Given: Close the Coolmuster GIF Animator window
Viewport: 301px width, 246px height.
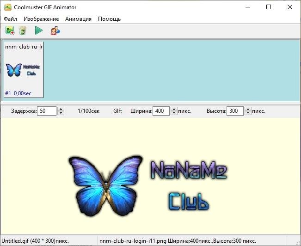Looking at the screenshot, I should tap(290, 7).
